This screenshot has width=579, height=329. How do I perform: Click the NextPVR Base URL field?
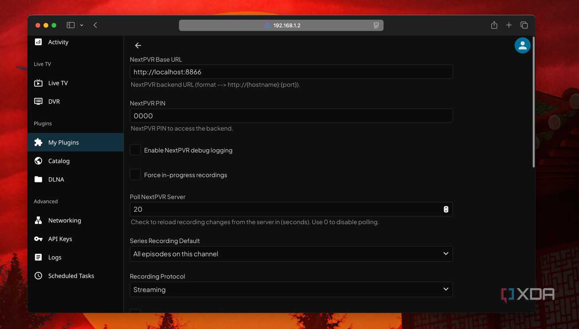tap(291, 72)
